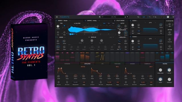Click the ENV VCA Sustain knob
Image resolution: width=182 pixels, height=102 pixels.
75,76
